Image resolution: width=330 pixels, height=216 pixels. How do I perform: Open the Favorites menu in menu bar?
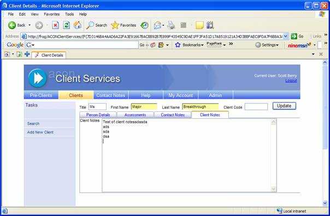pyautogui.click(x=51, y=14)
